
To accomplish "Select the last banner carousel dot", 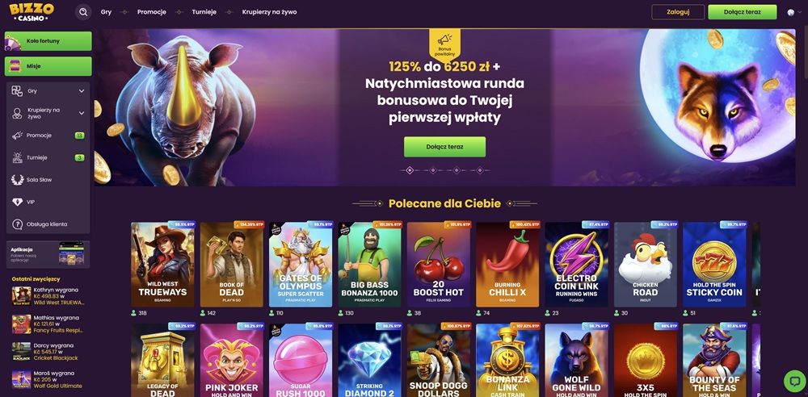I will tap(480, 170).
